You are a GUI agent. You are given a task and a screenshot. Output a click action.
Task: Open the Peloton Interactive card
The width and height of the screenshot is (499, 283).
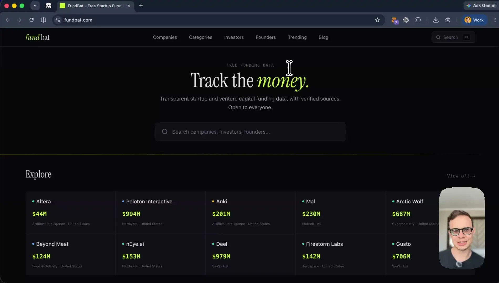point(160,212)
